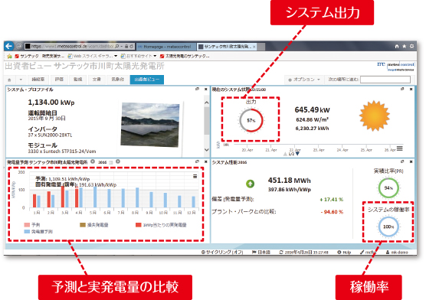Switch to Homepage - meteocontrol browser tab
426x300 pixels.
point(165,47)
